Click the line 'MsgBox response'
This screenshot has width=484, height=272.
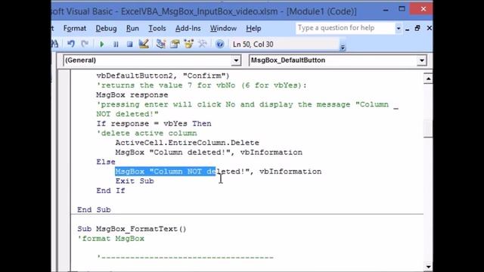pos(132,95)
